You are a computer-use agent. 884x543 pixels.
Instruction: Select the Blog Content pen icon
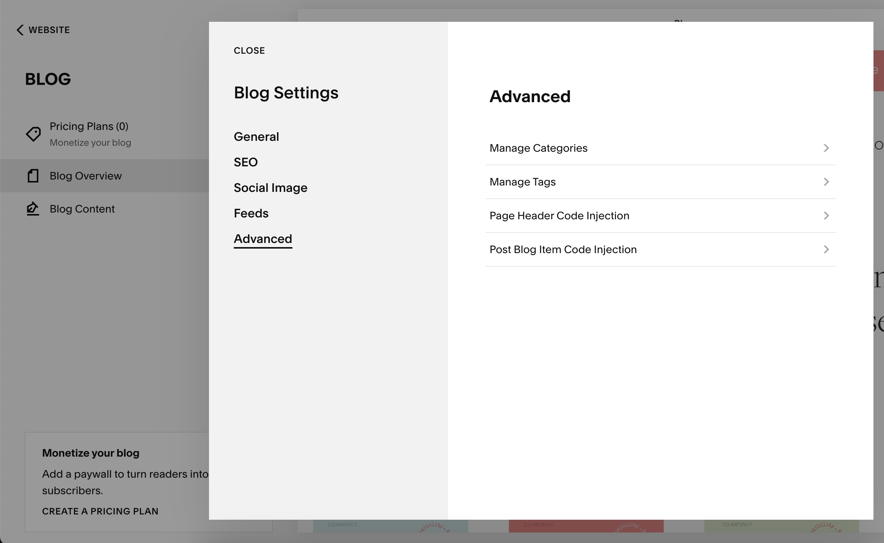[33, 209]
